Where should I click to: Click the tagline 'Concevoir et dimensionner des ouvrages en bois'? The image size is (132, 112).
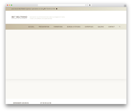click(x=47, y=17)
